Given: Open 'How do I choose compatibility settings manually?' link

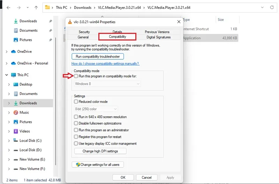Looking at the screenshot, I should click(x=105, y=64).
